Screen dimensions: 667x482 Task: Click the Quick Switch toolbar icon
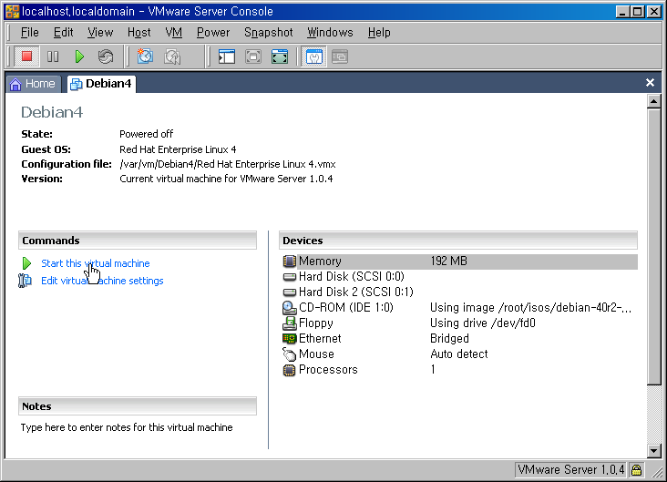[253, 56]
